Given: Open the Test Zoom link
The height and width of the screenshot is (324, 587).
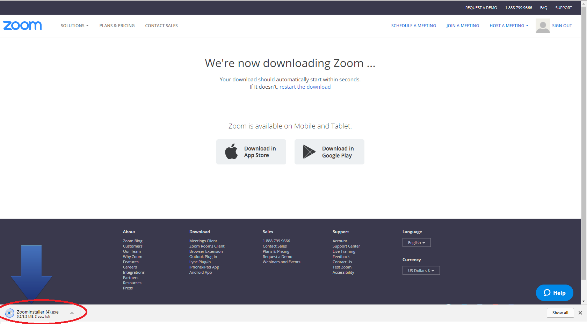Looking at the screenshot, I should [x=342, y=267].
